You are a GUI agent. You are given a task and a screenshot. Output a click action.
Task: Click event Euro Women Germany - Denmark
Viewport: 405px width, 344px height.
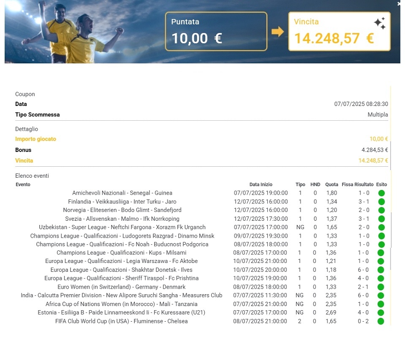click(121, 287)
